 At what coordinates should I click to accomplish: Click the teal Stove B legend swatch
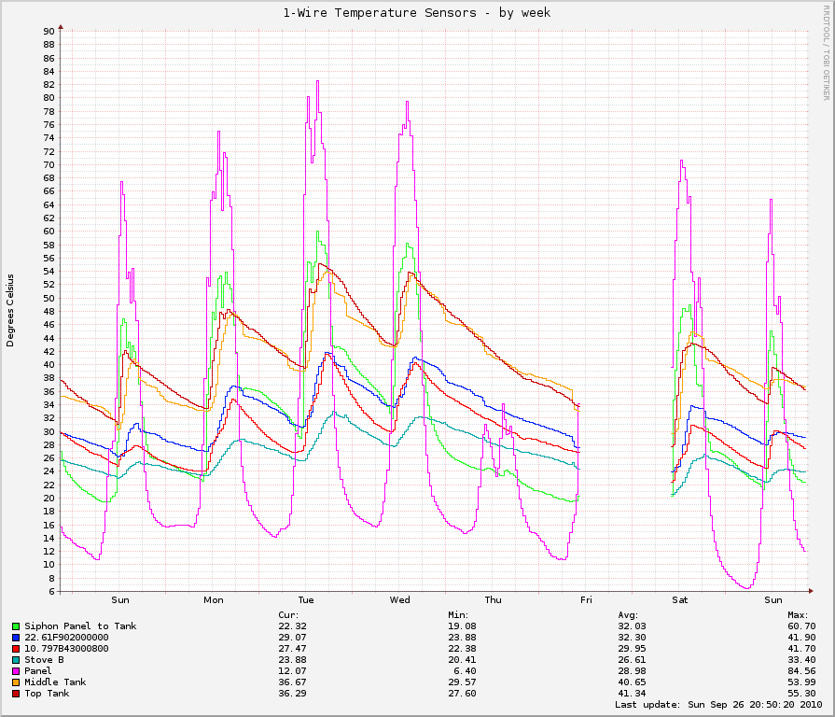click(16, 660)
